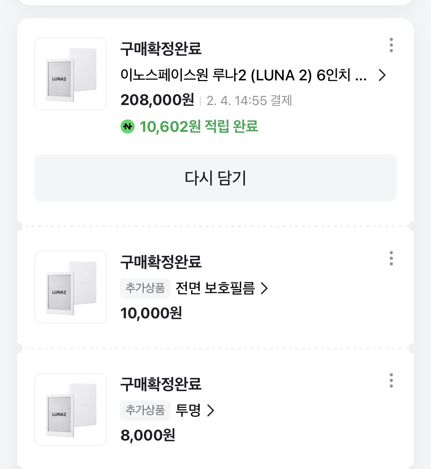
Task: Expand the 이노스페이스원 루나2 product title arrow
Action: [382, 75]
